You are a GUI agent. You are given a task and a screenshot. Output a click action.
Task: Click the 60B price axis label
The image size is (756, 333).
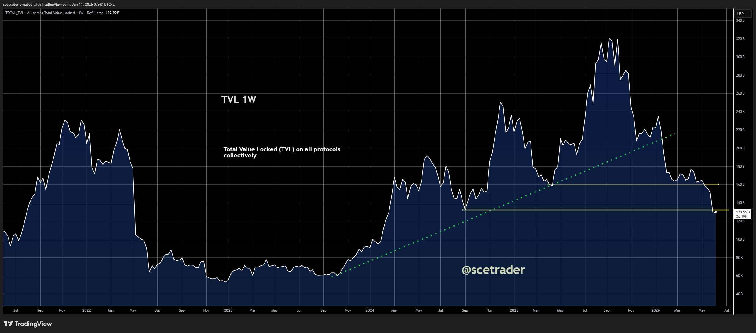[739, 276]
